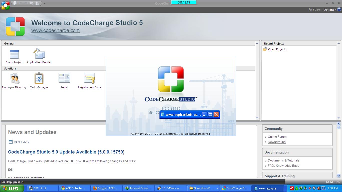Click the Fullscreen button
The width and height of the screenshot is (342, 192).
(315, 9)
